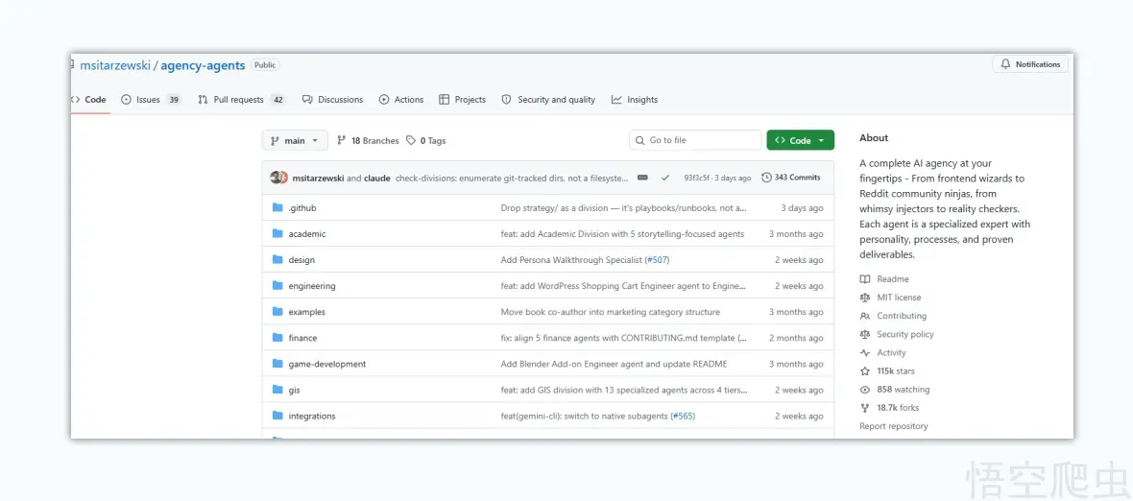This screenshot has height=501, width=1133.
Task: Open the 18 Branches link
Action: coord(368,141)
